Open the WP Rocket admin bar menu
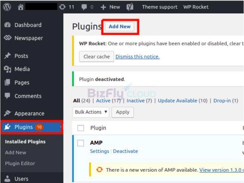 coord(196,7)
